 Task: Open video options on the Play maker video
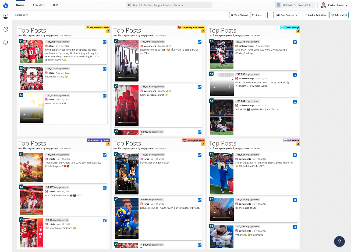[x=134, y=186]
